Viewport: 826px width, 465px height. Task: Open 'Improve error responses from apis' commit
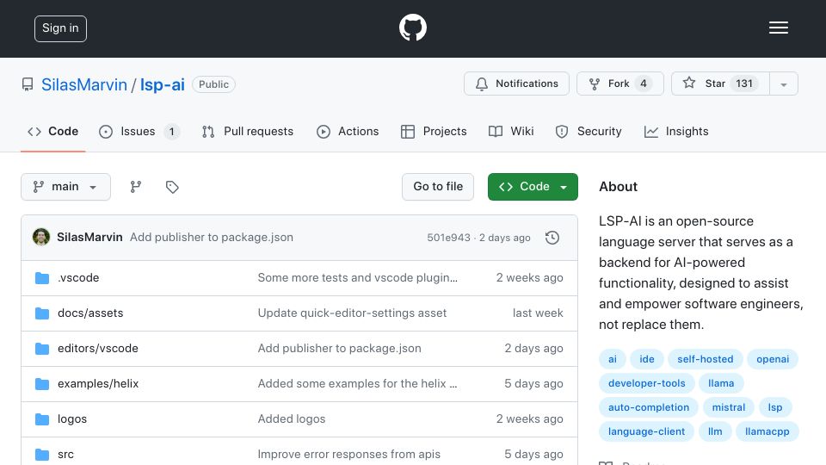click(x=348, y=455)
